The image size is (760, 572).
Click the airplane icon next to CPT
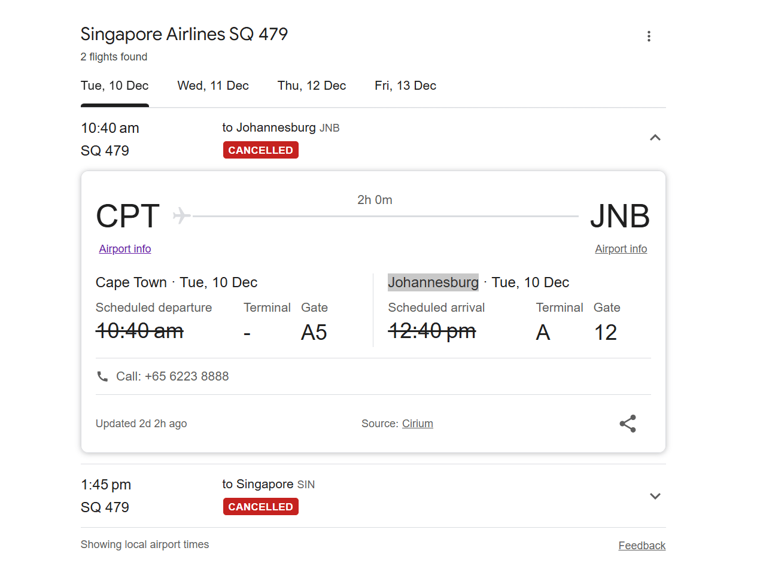(181, 215)
